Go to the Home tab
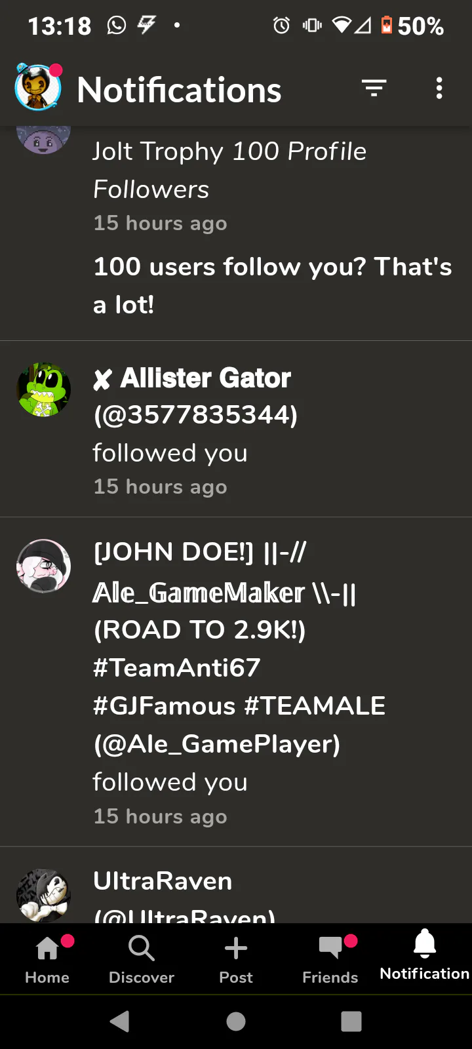This screenshot has width=472, height=1049. pos(47,960)
